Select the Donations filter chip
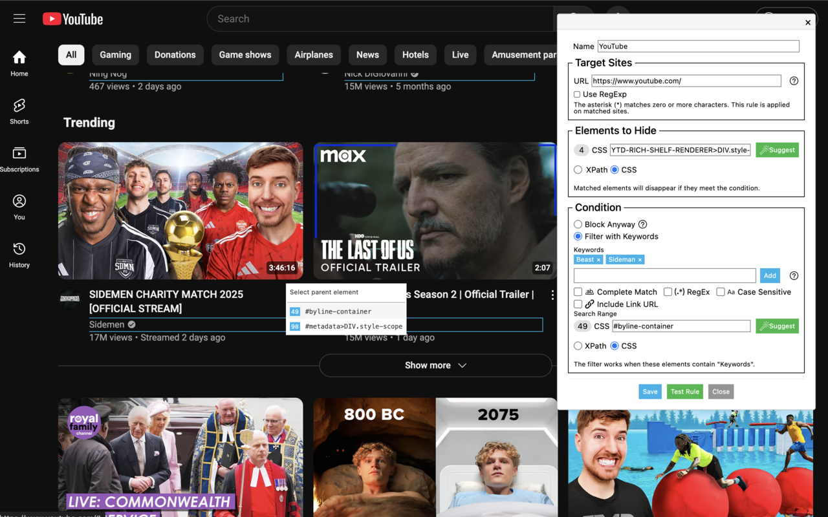 point(175,55)
